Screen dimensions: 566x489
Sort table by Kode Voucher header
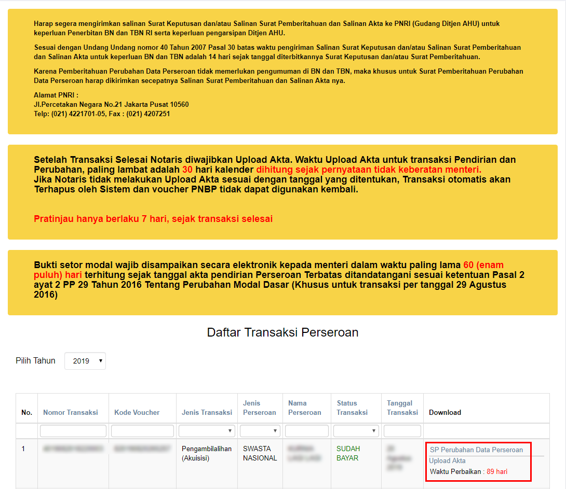click(137, 412)
